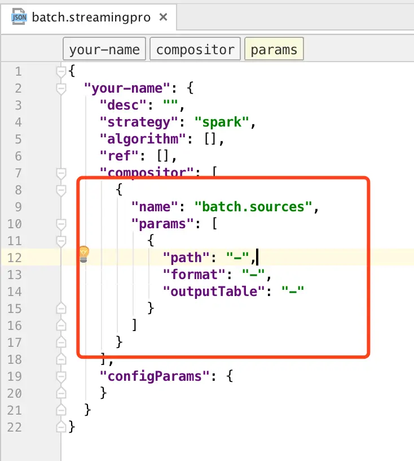
Task: Click the fold end marker on line 17
Action: click(x=61, y=342)
